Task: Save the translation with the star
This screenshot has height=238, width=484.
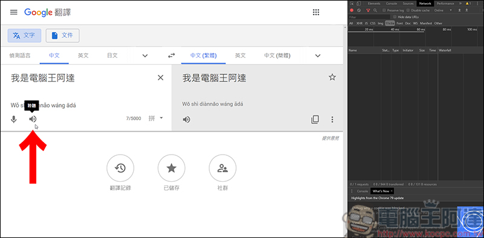Action: coord(332,77)
